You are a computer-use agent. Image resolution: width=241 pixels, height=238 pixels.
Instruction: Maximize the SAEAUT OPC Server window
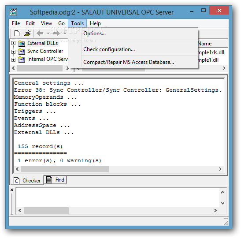click(x=204, y=11)
